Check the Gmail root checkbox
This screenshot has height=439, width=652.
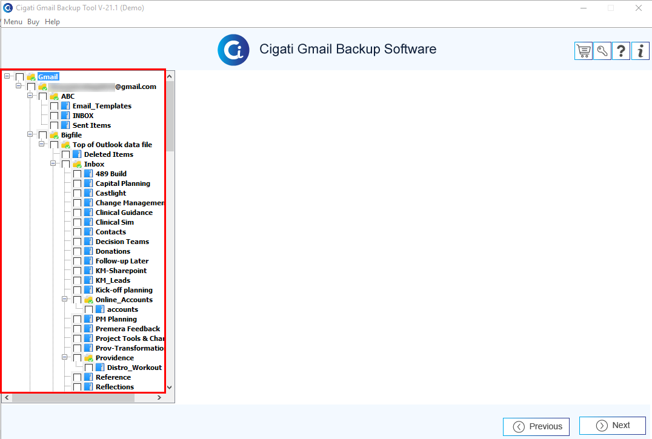[x=19, y=77]
